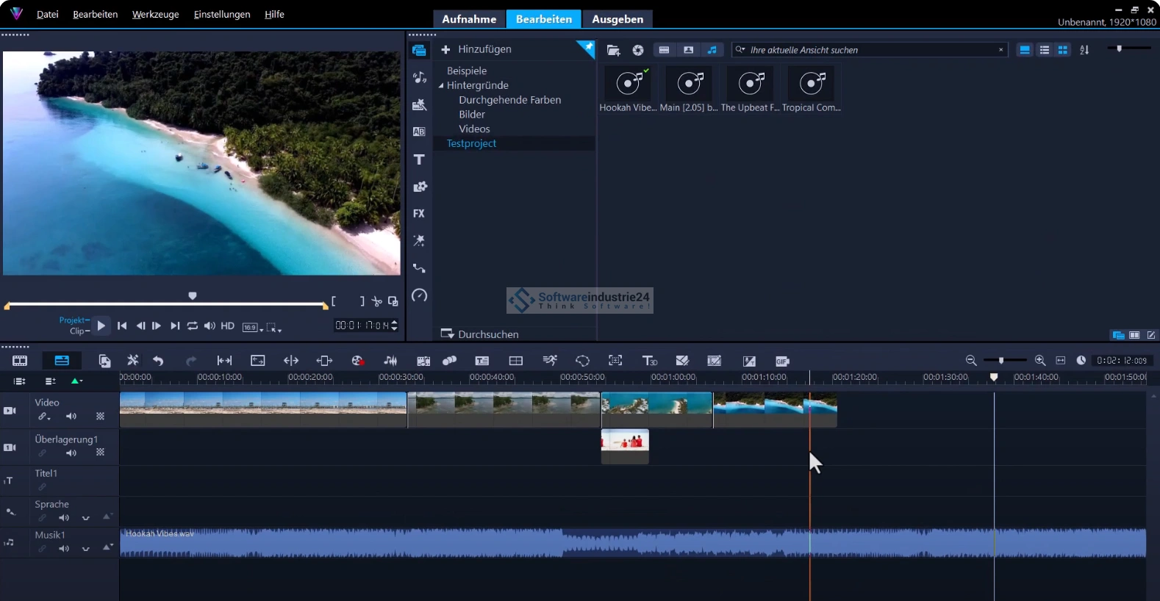Open the Sound Mixer tool in timeline toolbar
Image resolution: width=1160 pixels, height=601 pixels.
pyautogui.click(x=390, y=361)
